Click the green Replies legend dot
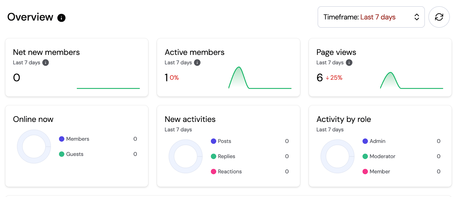This screenshot has height=197, width=457. pyautogui.click(x=213, y=156)
